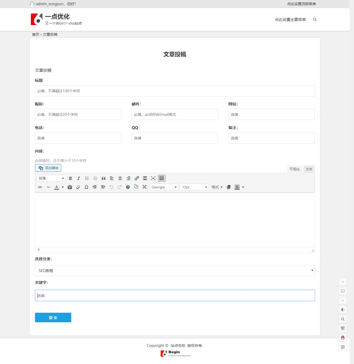Image resolution: width=354 pixels, height=364 pixels.
Task: Align text left
Action: tap(112, 178)
